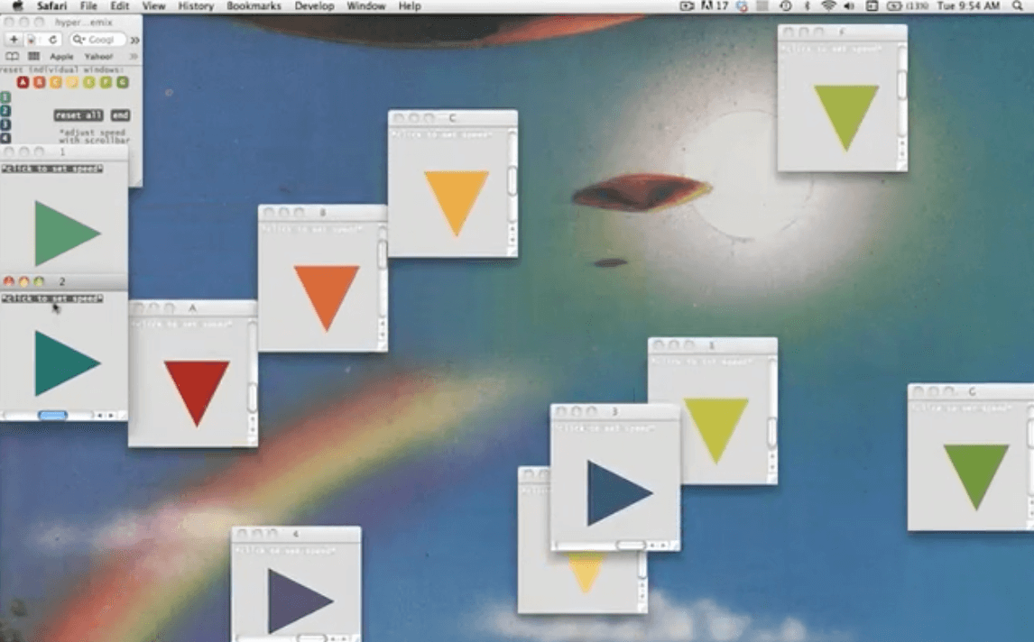Click the title bar of window G
The width and height of the screenshot is (1034, 642).
(x=971, y=390)
